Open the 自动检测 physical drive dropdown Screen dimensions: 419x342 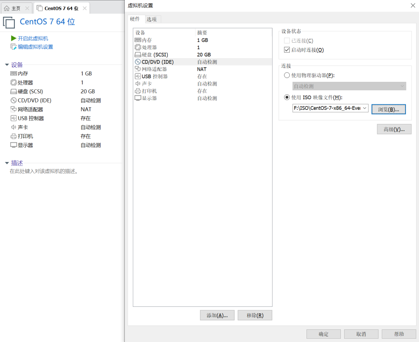click(x=349, y=86)
